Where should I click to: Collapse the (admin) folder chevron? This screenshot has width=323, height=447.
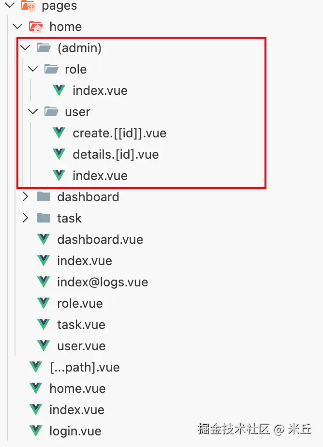tap(26, 48)
